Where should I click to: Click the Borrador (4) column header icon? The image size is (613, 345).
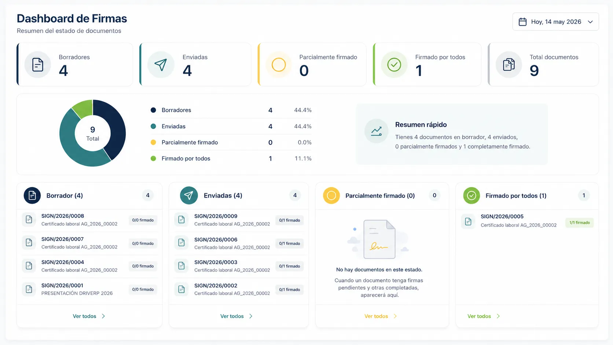point(32,195)
